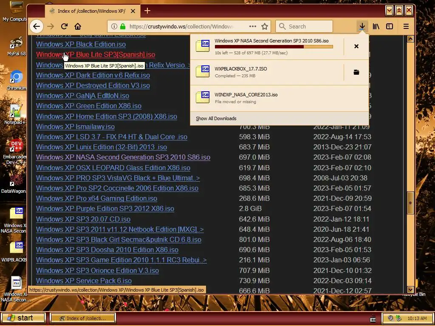Click the NASA download progress bar
Image resolution: width=435 pixels, height=326 pixels.
pyautogui.click(x=274, y=47)
